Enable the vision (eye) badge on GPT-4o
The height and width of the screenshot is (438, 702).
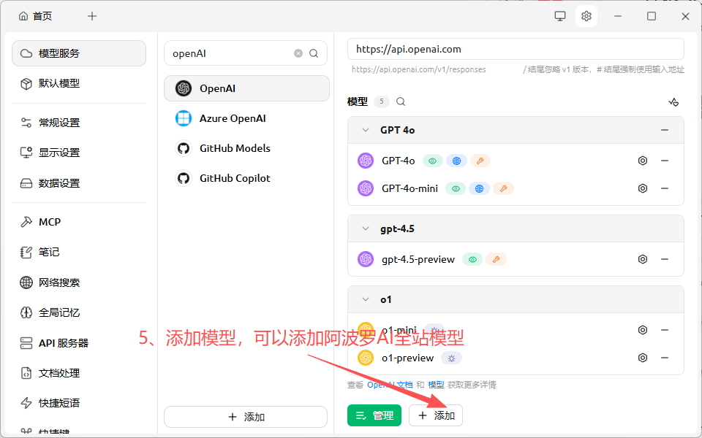click(x=434, y=160)
